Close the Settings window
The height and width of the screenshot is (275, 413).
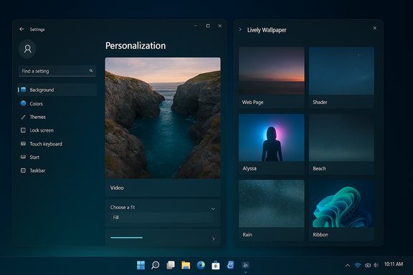pyautogui.click(x=219, y=26)
